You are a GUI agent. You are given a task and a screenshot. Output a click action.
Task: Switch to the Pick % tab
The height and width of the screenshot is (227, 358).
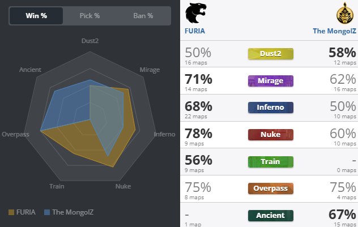pos(89,15)
